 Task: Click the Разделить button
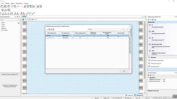[x=129, y=95]
